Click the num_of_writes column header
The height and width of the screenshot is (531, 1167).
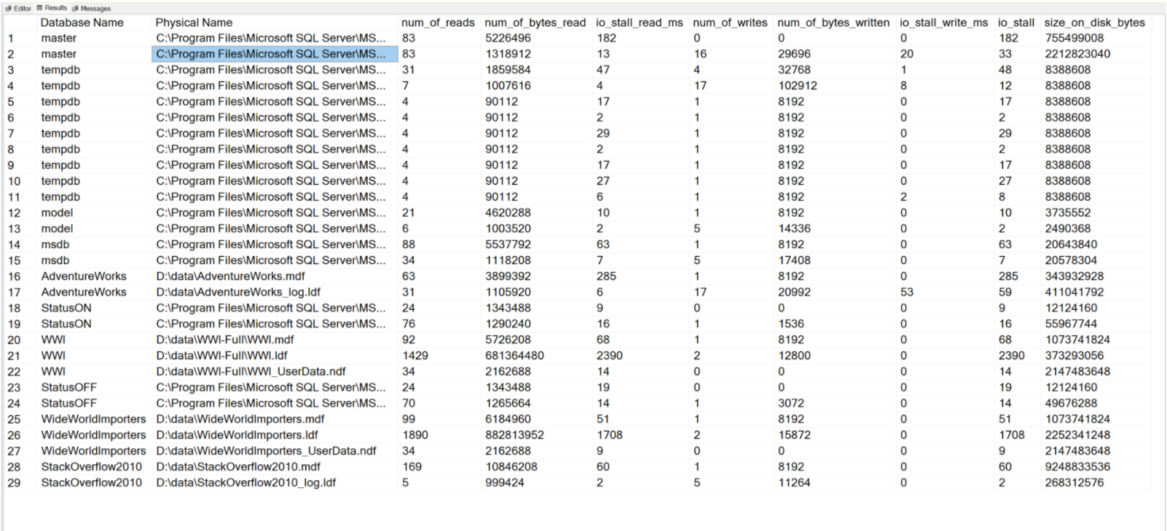pos(730,23)
